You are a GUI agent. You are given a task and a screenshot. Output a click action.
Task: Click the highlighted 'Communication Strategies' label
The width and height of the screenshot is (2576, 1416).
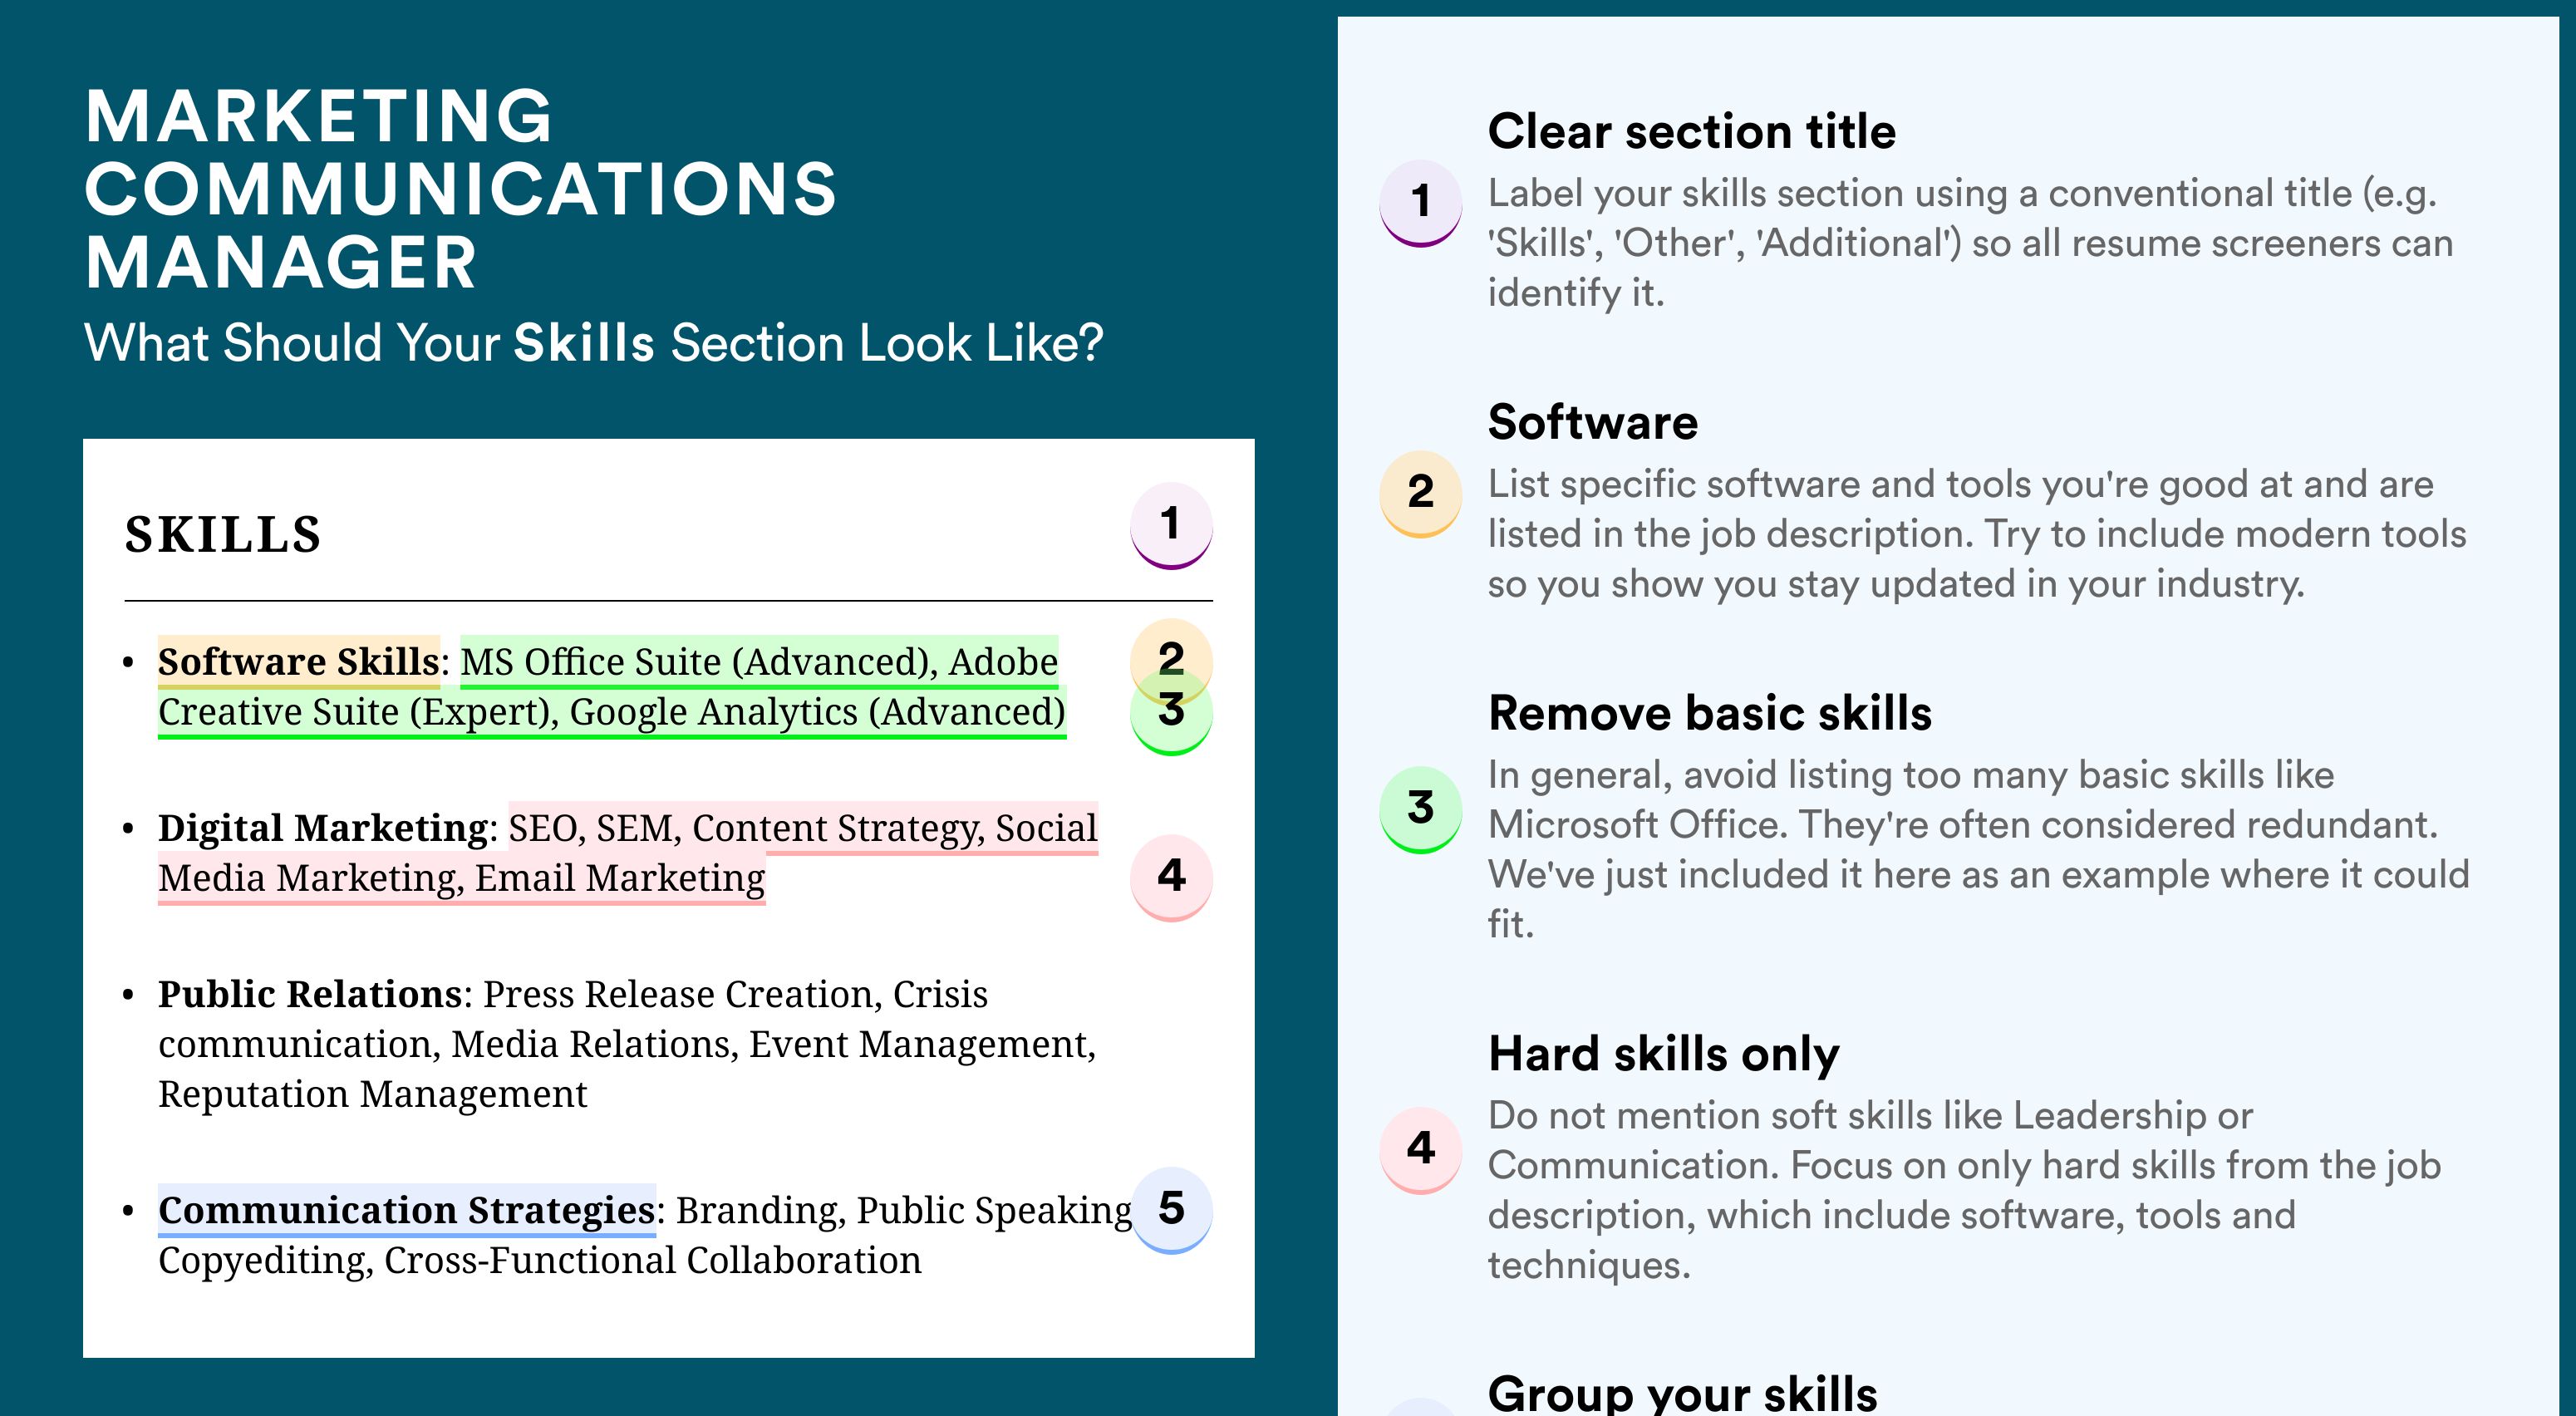coord(407,1210)
